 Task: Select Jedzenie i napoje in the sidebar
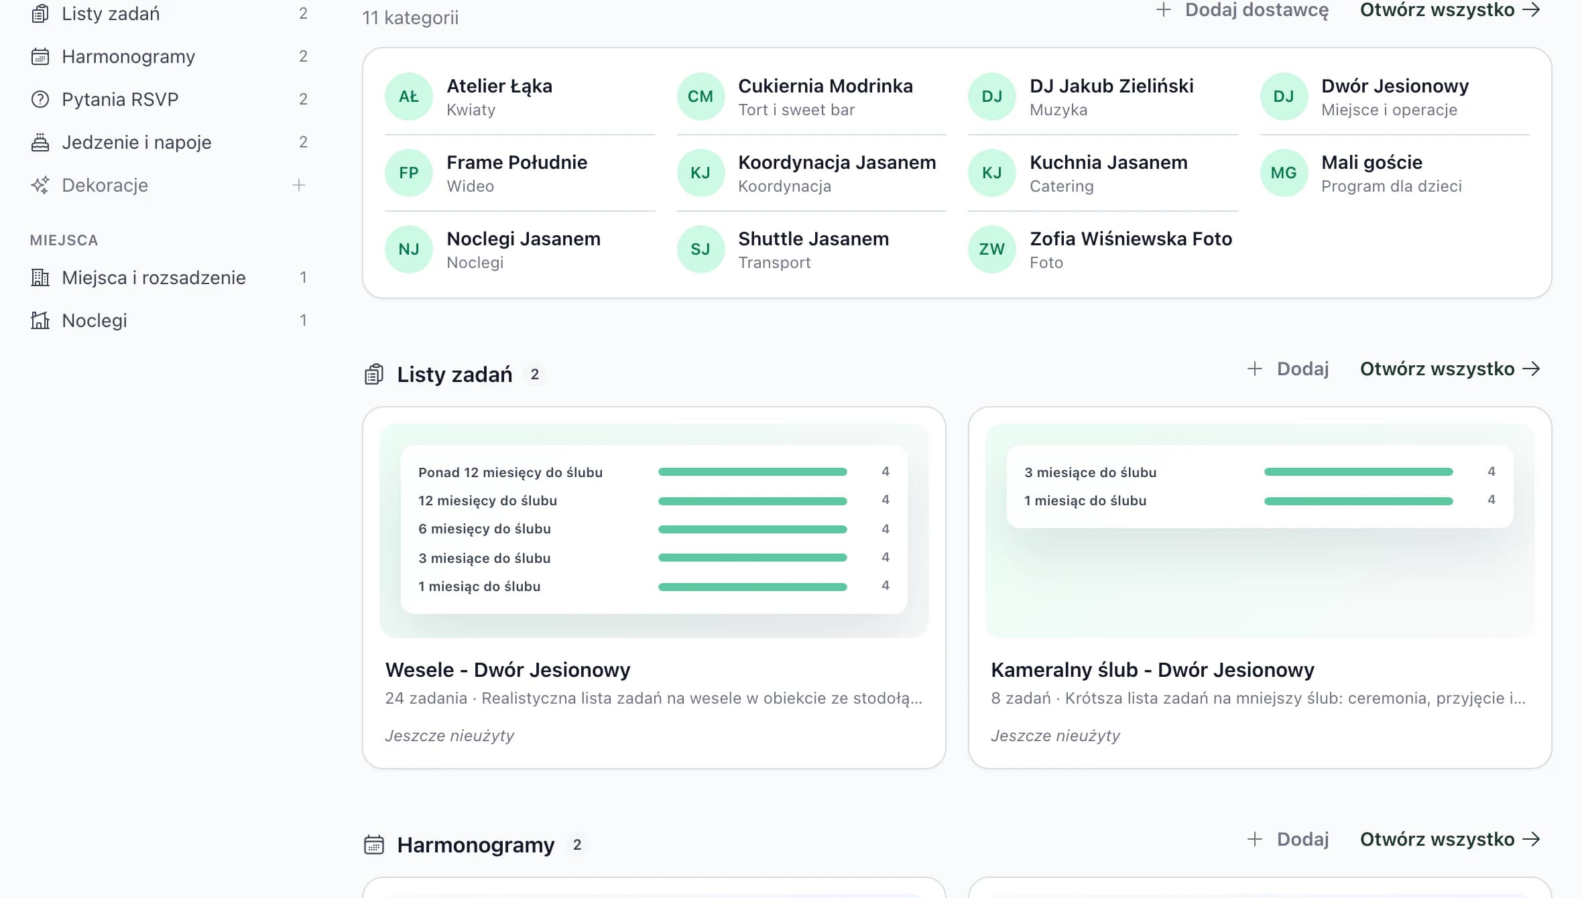click(169, 142)
